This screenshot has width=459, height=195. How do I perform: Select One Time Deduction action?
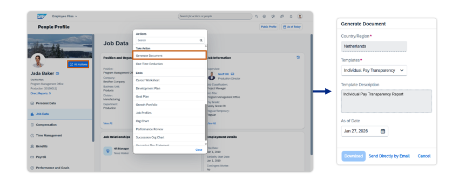[x=170, y=64]
